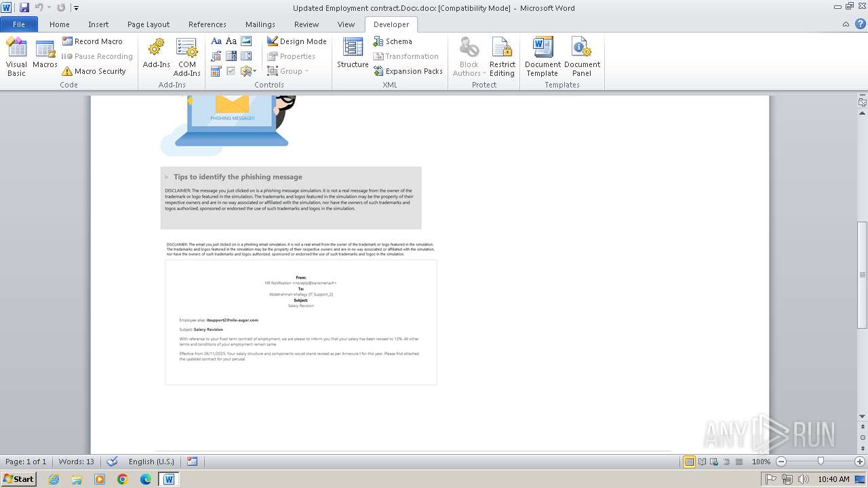Open the Windows Start menu
This screenshot has width=868, height=488.
click(x=19, y=479)
